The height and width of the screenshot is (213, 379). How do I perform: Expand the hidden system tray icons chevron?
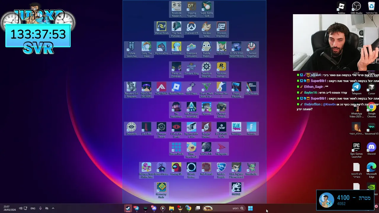[x=53, y=208]
